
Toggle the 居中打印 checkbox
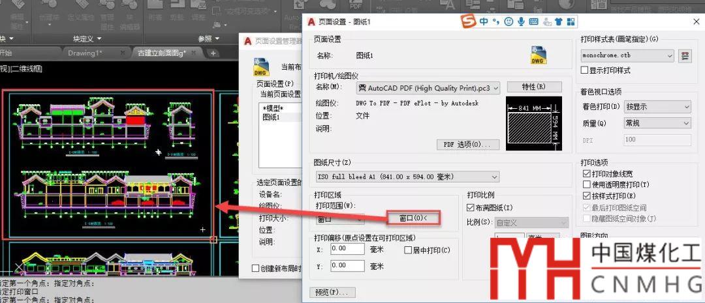pyautogui.click(x=409, y=250)
